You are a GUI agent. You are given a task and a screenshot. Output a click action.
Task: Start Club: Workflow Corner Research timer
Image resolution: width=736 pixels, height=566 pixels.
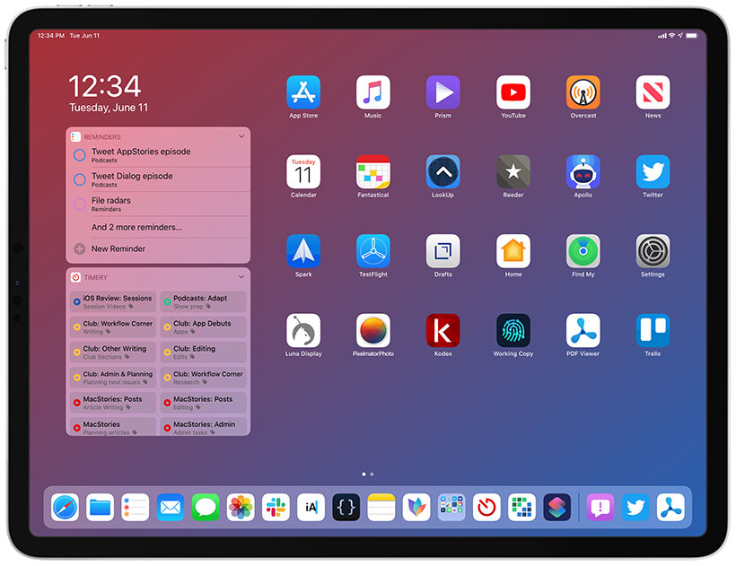click(204, 378)
